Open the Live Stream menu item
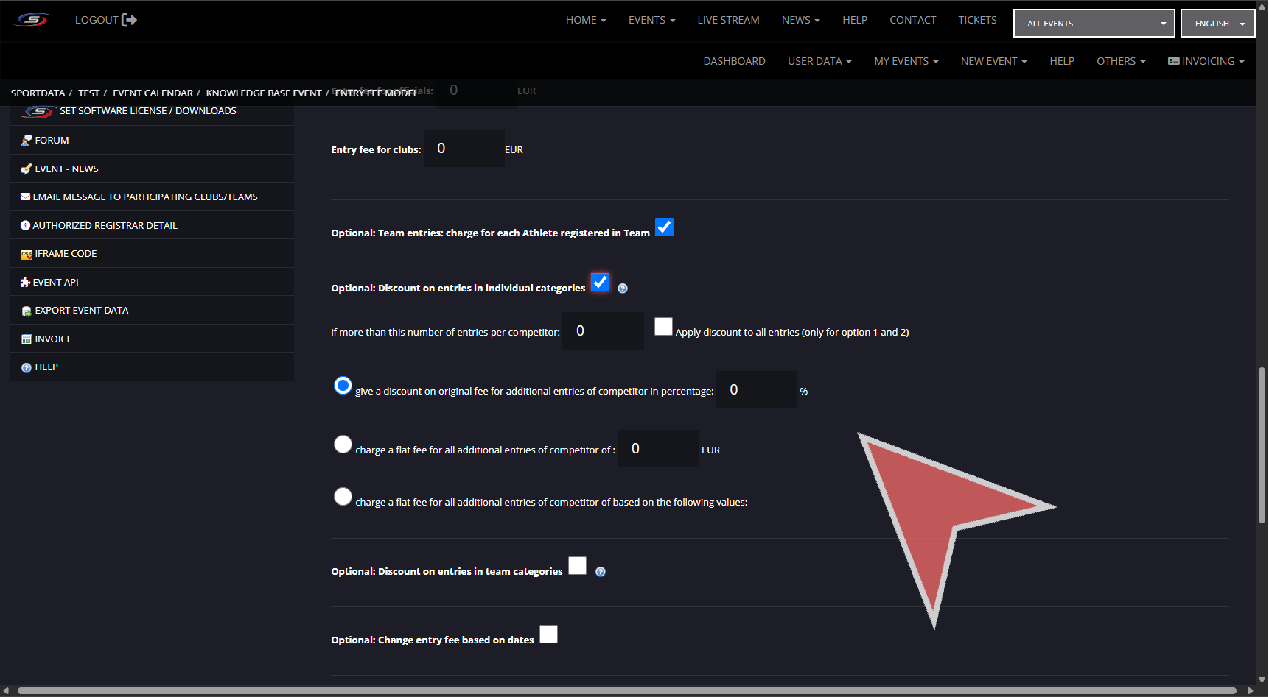This screenshot has height=697, width=1269. coord(728,20)
